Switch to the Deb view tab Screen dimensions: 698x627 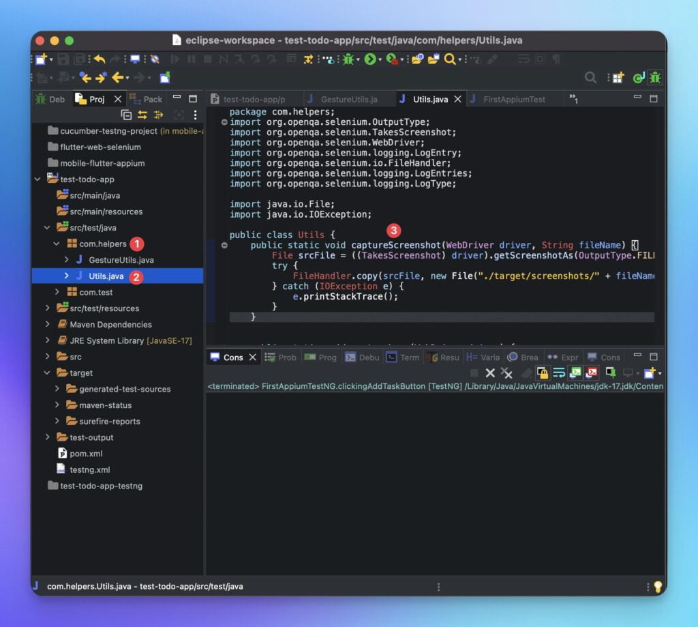[50, 99]
